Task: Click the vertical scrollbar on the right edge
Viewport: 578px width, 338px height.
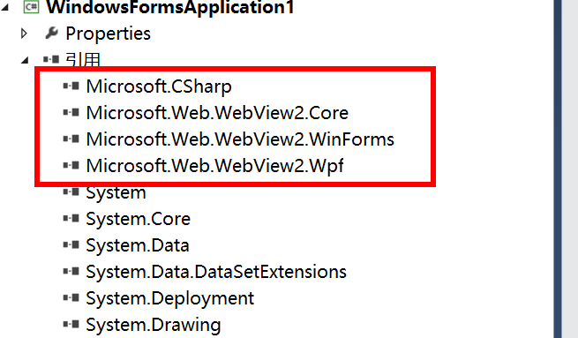Action: point(558,169)
